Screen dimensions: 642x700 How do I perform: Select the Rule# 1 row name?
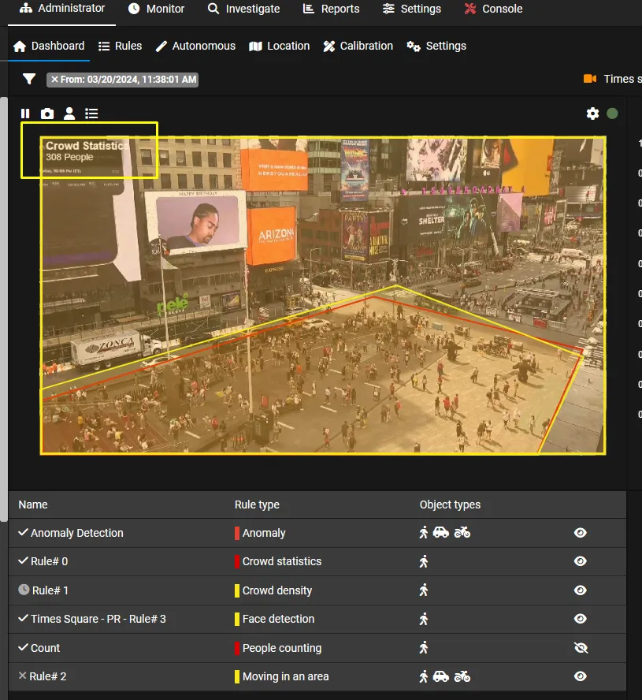50,590
